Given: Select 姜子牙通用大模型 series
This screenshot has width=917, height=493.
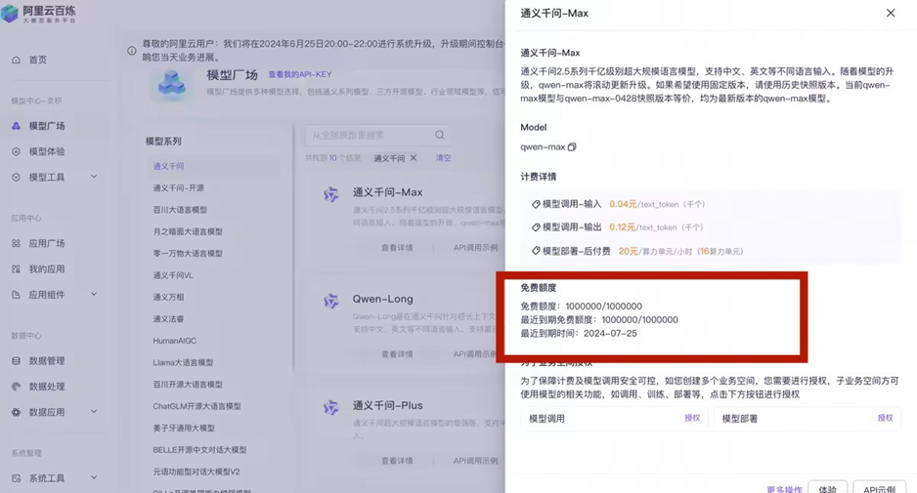Looking at the screenshot, I should point(184,429).
